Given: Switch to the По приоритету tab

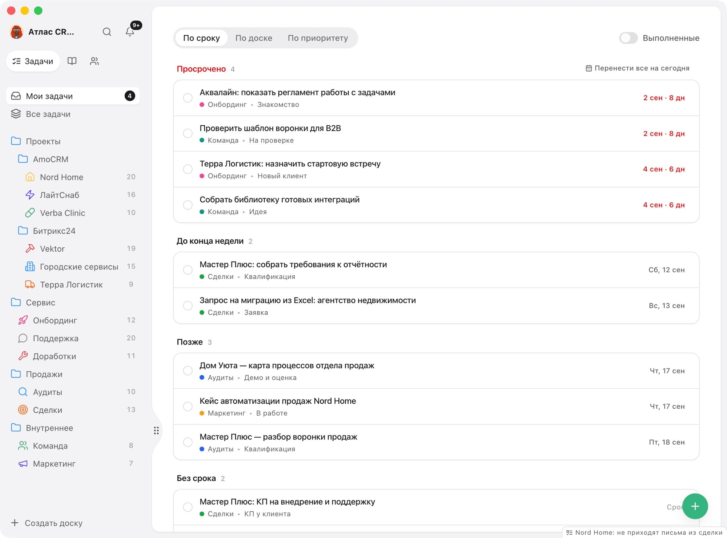Looking at the screenshot, I should (x=318, y=38).
